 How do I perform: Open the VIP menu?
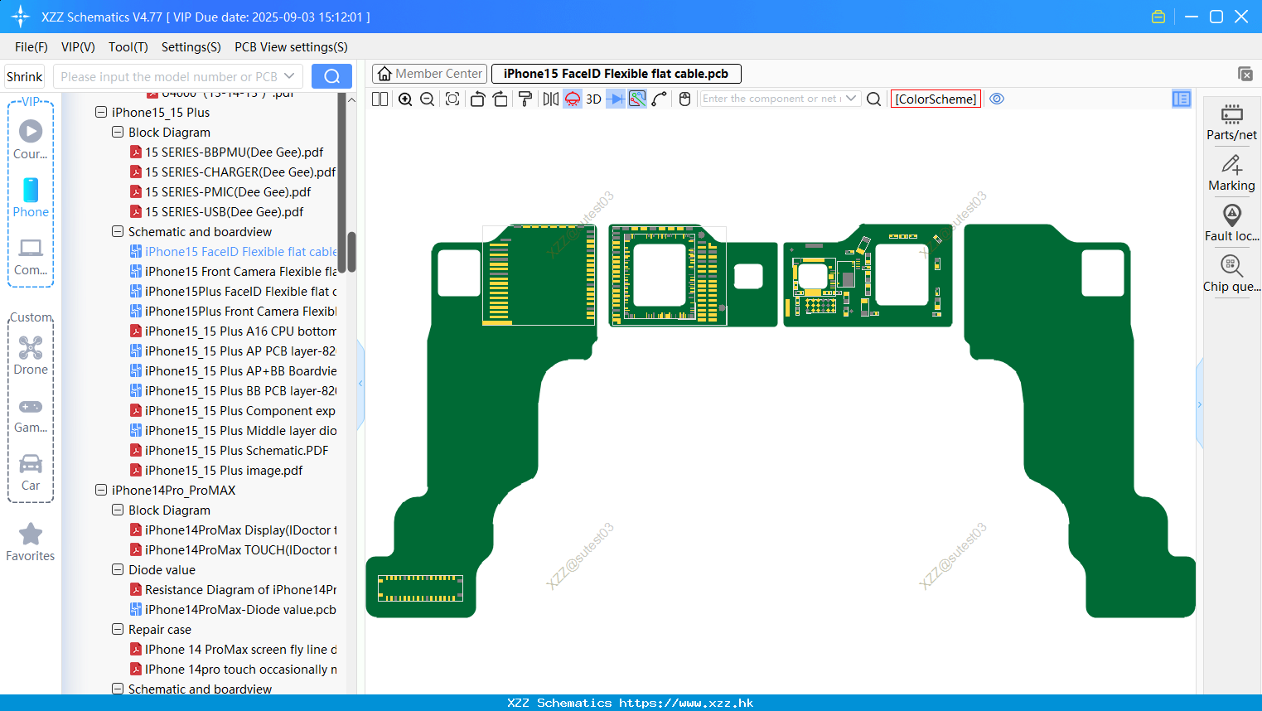tap(78, 47)
